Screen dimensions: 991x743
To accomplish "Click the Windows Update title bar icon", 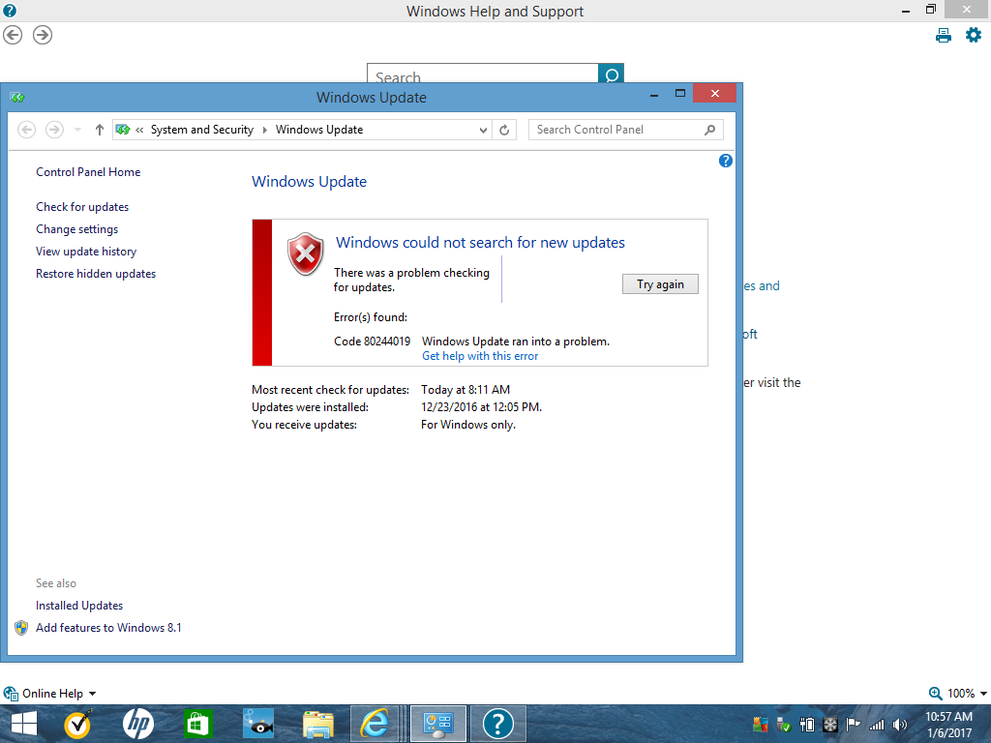I will pos(17,98).
